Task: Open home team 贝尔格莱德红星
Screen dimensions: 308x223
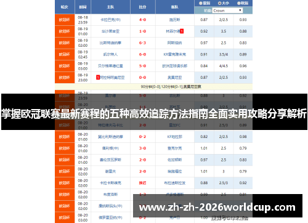Action: click(x=110, y=66)
